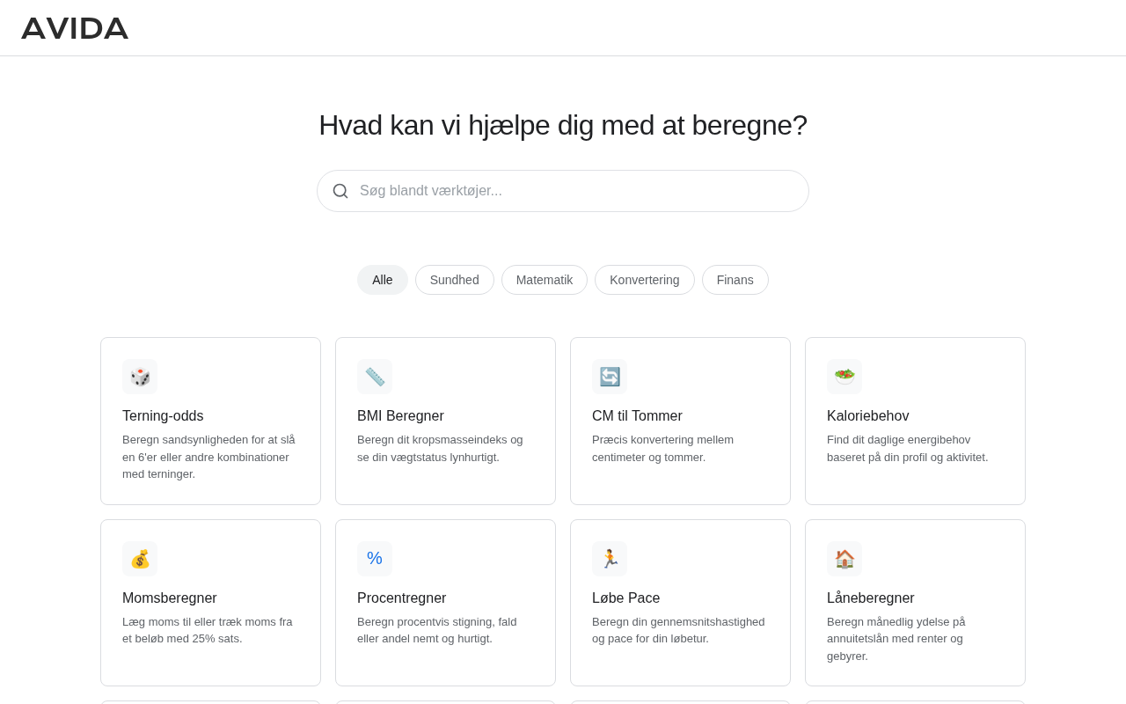Open the Kaloriebehov calculator
The height and width of the screenshot is (704, 1126).
pos(915,421)
